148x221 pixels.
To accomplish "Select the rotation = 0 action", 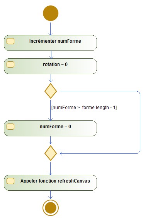I will coord(50,66).
